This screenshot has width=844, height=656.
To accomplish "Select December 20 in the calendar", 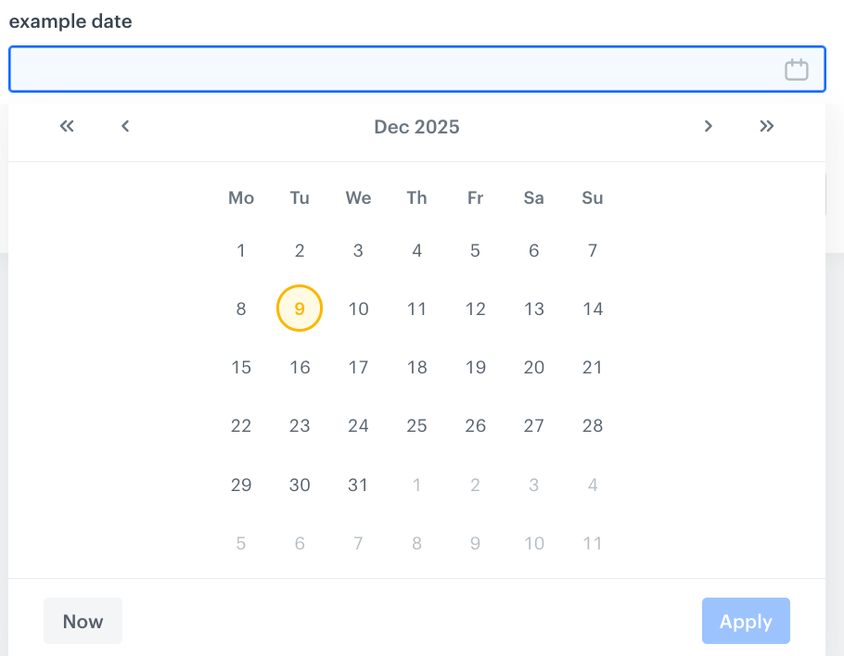I will (534, 367).
